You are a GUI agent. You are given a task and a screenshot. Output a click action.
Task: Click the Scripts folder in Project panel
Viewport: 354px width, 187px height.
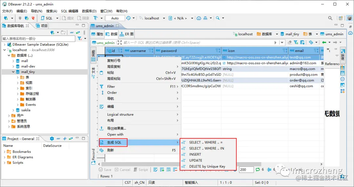(x=18, y=163)
